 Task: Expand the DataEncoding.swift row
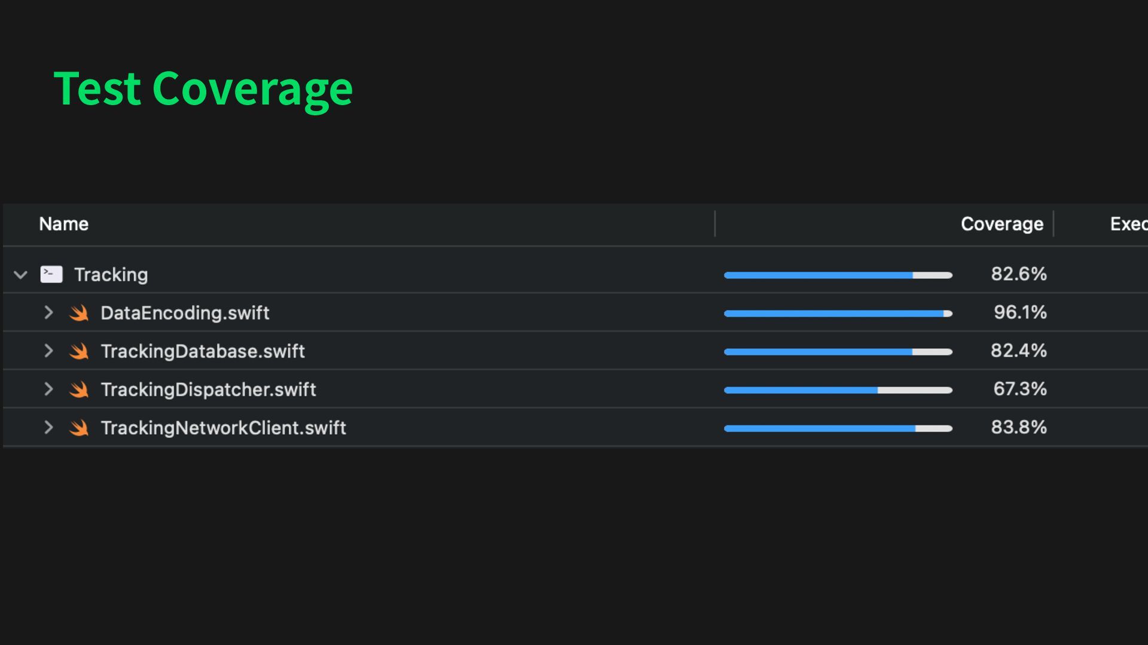click(x=48, y=312)
